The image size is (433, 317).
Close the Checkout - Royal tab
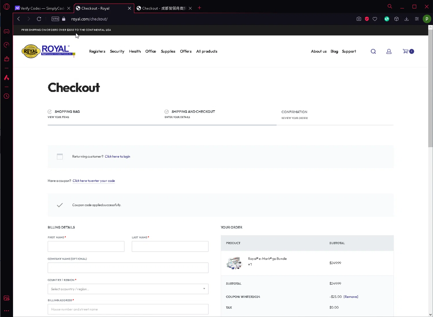point(130,8)
